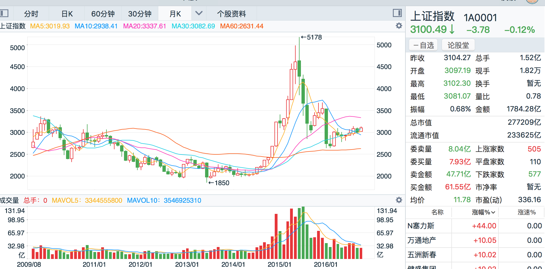Click the MA20:3337.61 indicator label
The width and height of the screenshot is (545, 269).
click(145, 26)
